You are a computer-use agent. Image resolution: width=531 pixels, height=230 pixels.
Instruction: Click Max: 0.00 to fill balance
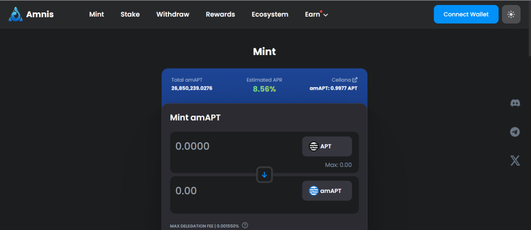tap(338, 165)
